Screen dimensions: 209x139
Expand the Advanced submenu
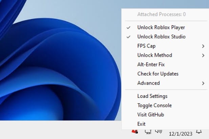pyautogui.click(x=165, y=83)
